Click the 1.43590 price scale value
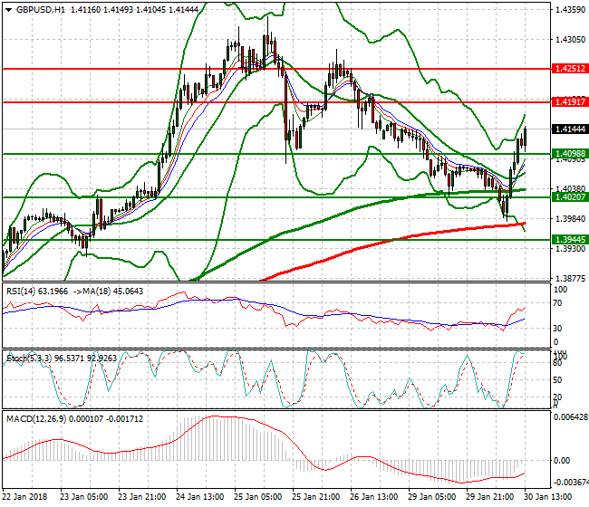589x507 pixels. tap(570, 10)
